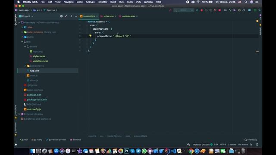The width and height of the screenshot is (276, 155).
Task: Click the Git update project icon
Action: (x=230, y=10)
